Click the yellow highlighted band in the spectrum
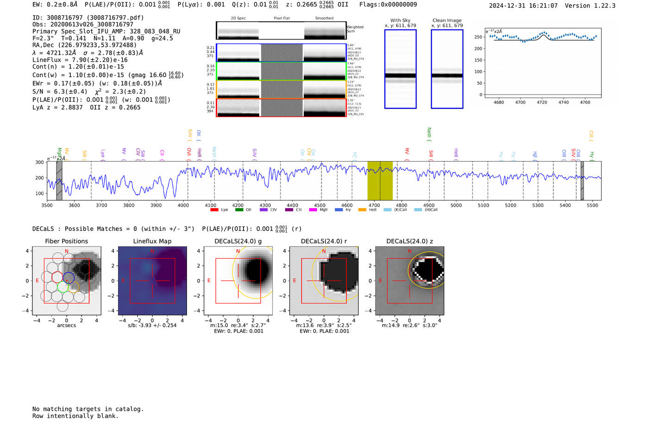The width and height of the screenshot is (648, 441). [380, 181]
